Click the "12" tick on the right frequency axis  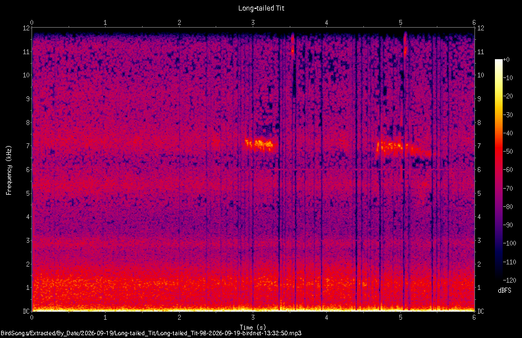point(481,28)
